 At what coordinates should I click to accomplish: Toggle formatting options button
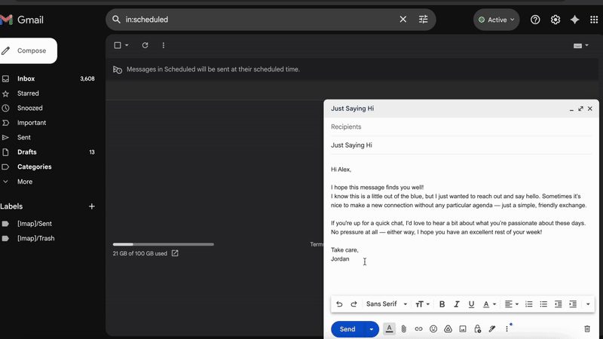coord(389,329)
